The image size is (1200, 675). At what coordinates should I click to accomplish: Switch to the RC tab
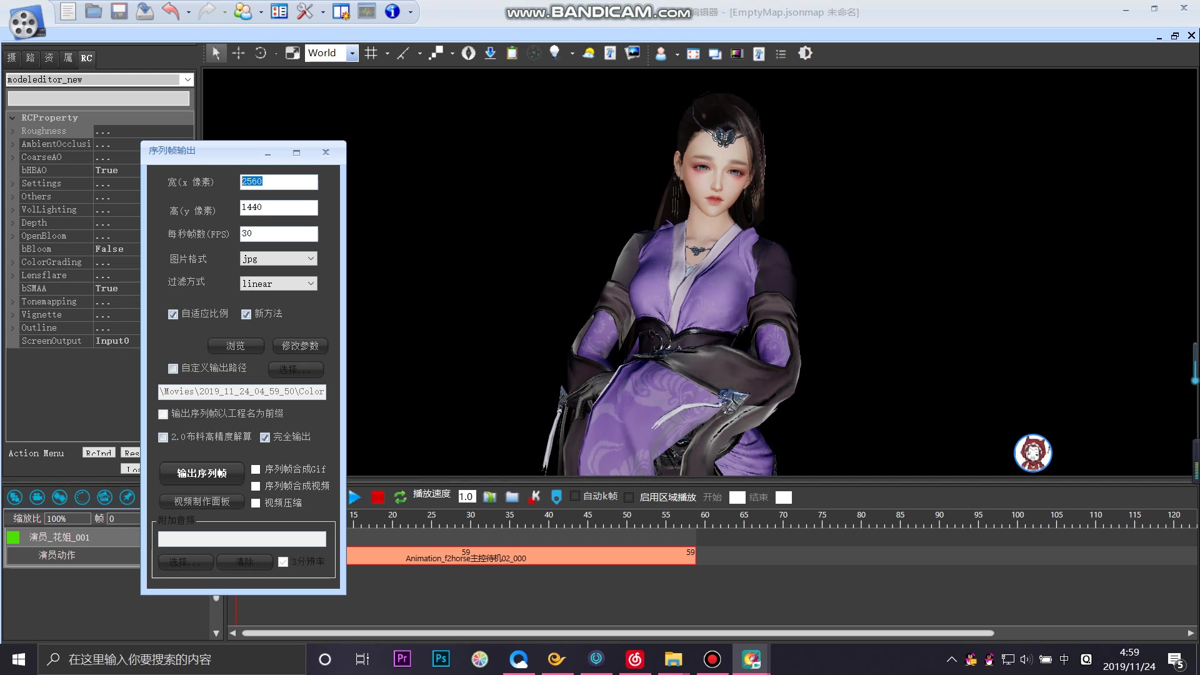pyautogui.click(x=86, y=58)
